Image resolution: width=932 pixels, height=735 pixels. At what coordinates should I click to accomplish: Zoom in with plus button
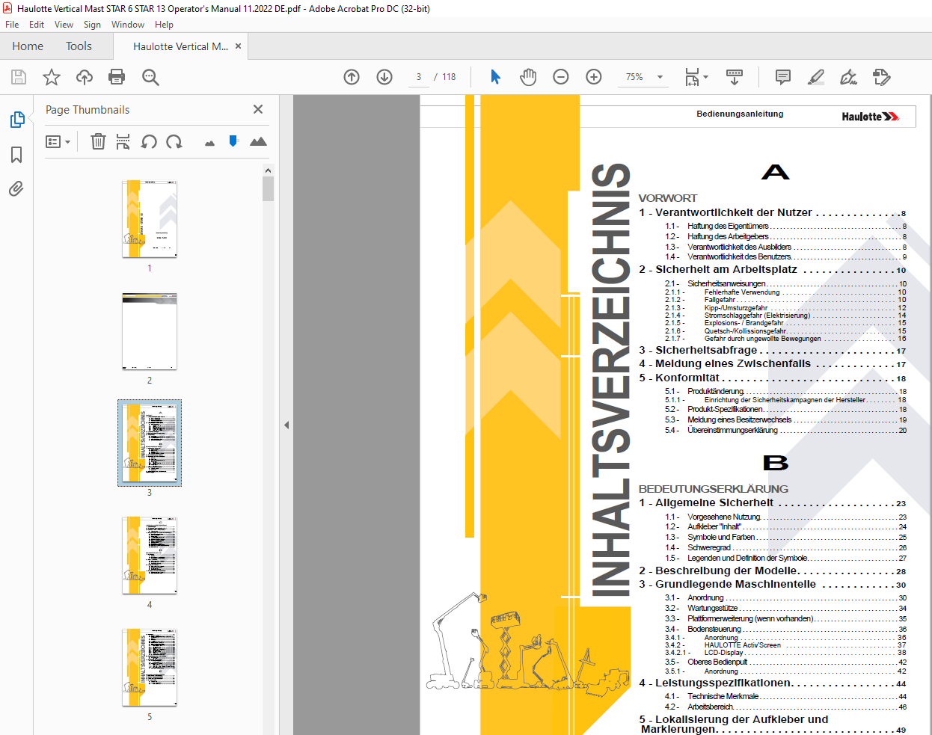594,77
